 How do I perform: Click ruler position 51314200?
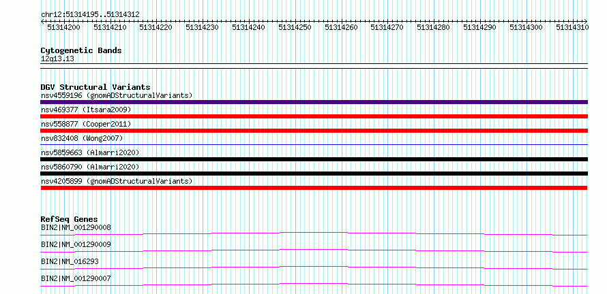pyautogui.click(x=63, y=27)
